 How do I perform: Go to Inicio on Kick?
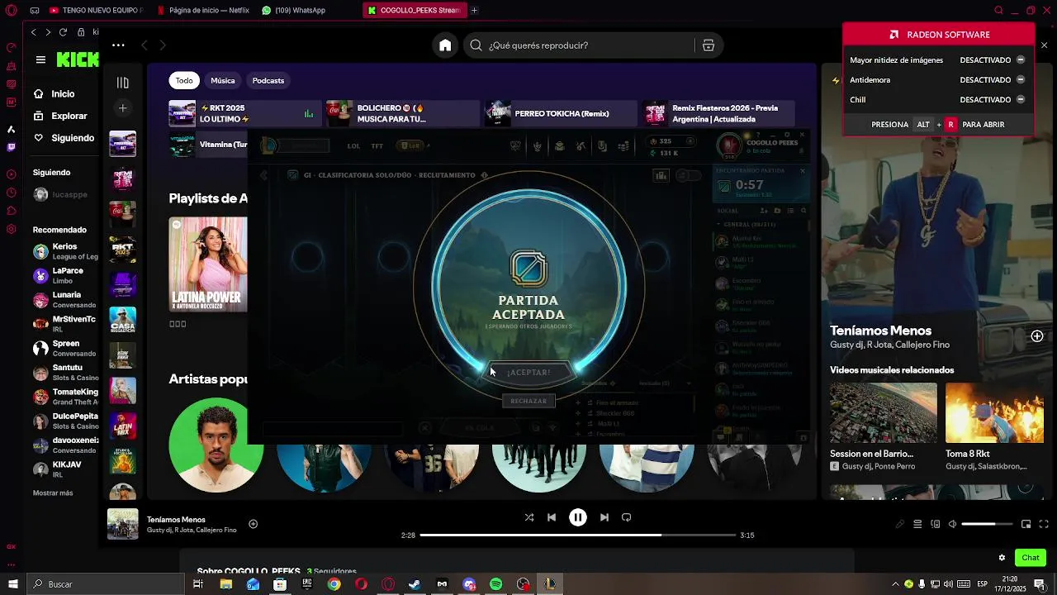tap(55, 94)
